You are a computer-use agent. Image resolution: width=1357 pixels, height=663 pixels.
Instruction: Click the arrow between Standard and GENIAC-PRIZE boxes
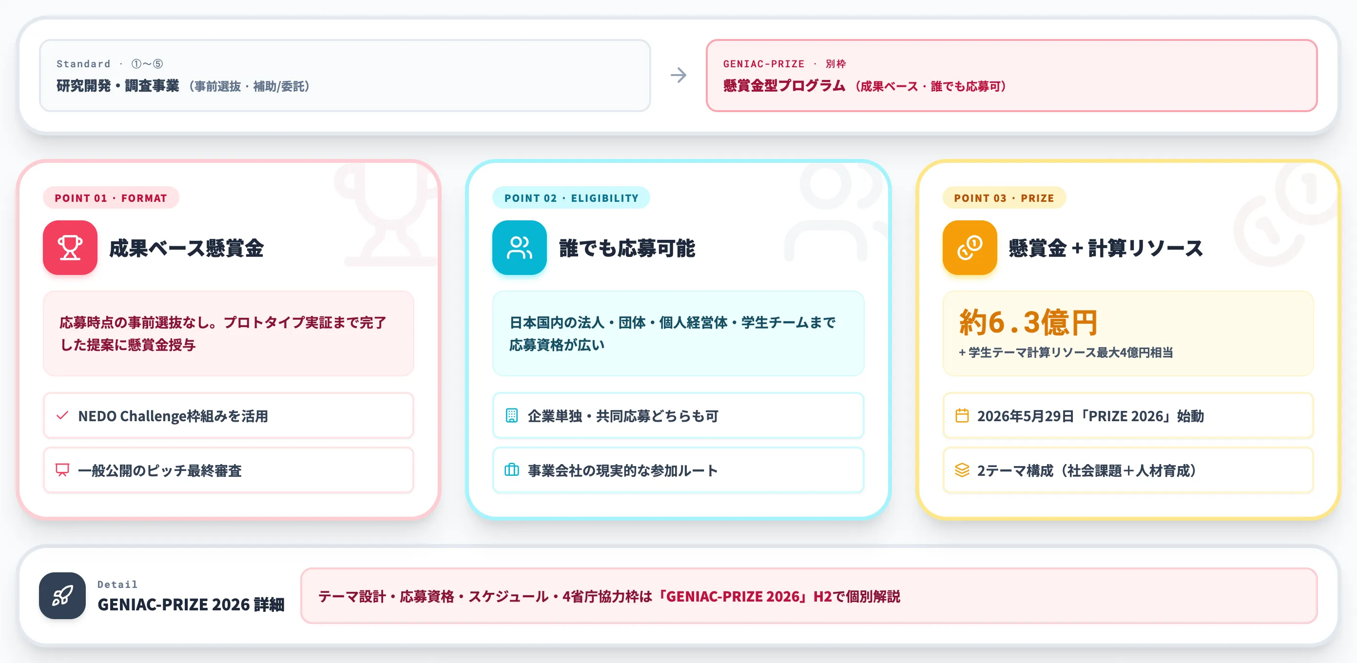678,75
